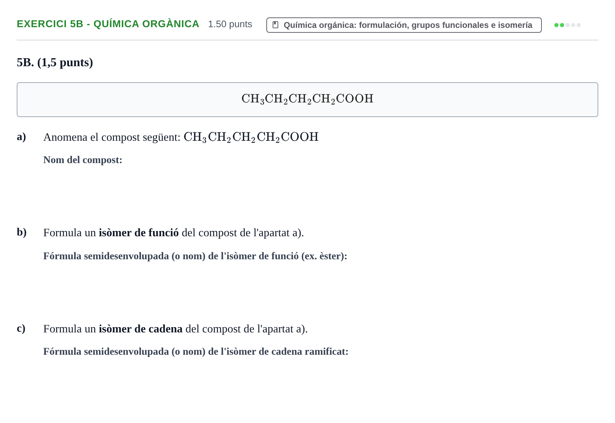Click the boxed CH3CH2CH2CH2COOH formula
The image size is (615, 423).
pyautogui.click(x=307, y=99)
